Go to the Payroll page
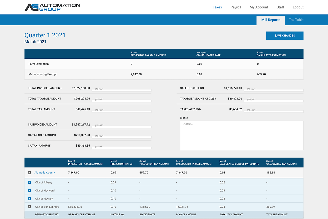Screen dimensions: 328x219 [236, 7]
